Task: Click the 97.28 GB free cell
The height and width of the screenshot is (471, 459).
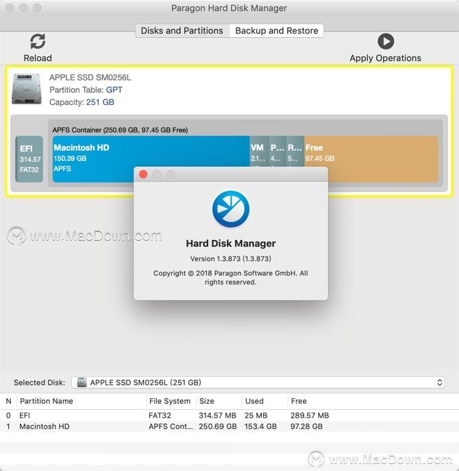Action: [x=306, y=426]
